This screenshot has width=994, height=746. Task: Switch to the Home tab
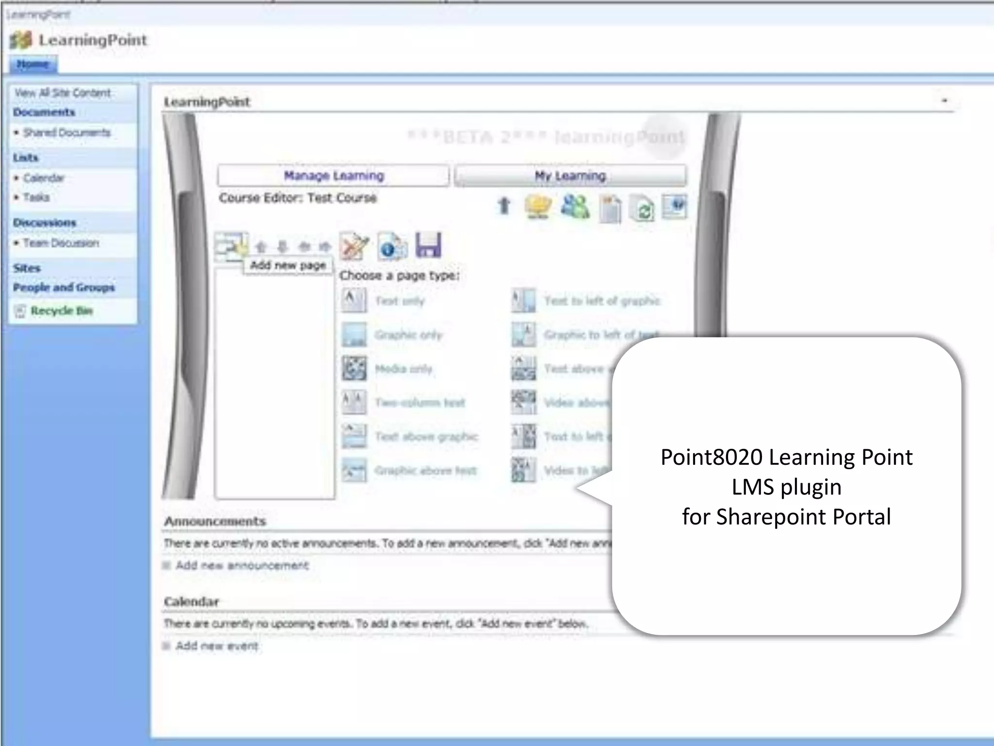[x=33, y=64]
